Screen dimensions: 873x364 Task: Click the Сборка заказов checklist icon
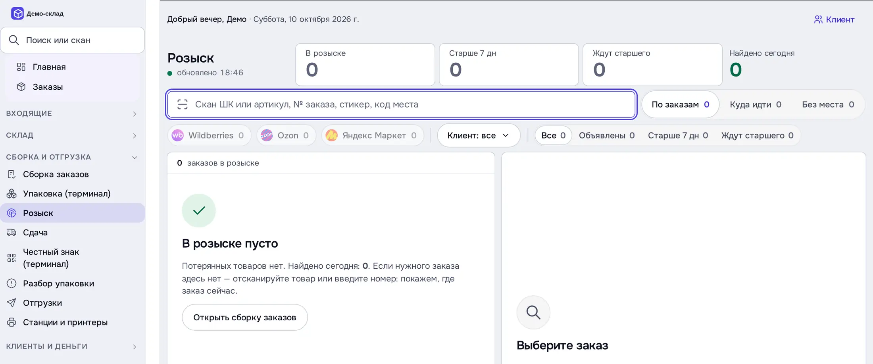(x=12, y=174)
